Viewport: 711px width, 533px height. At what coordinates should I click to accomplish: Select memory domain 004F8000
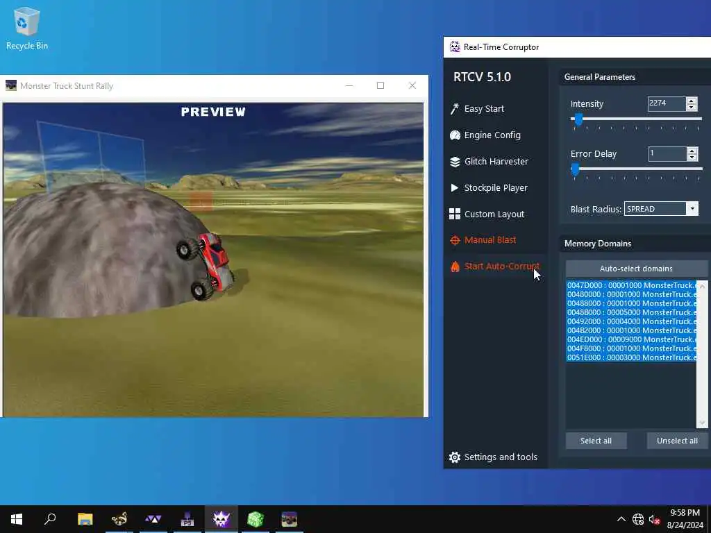coord(631,348)
